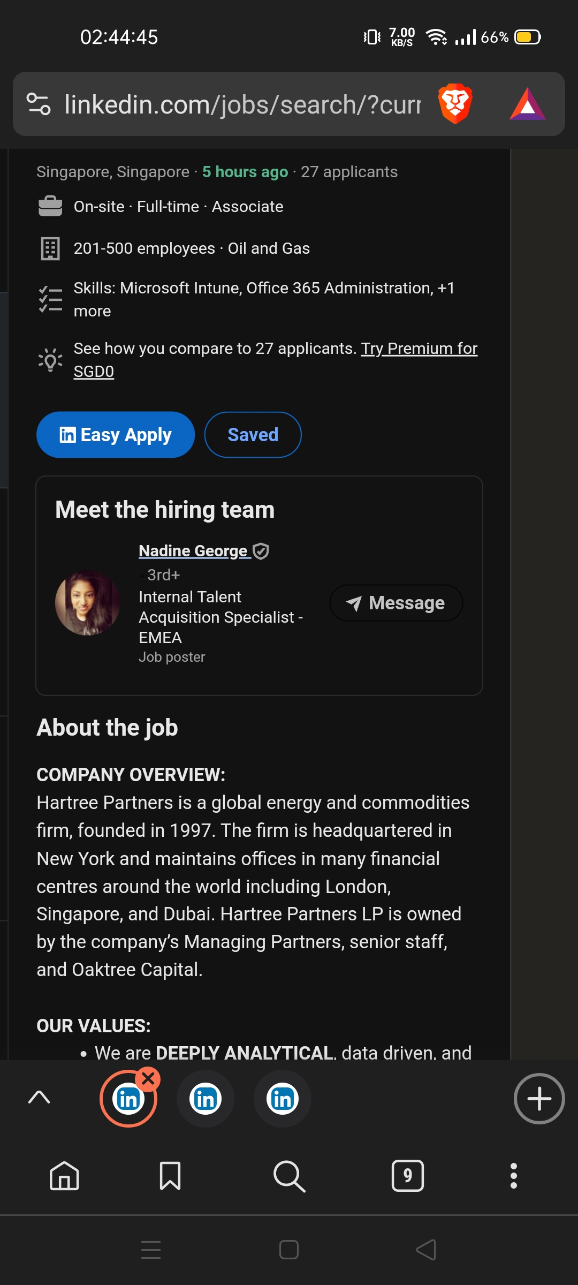Close the first LinkedIn tab with X
Viewport: 578px width, 1285px height.
click(x=148, y=1079)
